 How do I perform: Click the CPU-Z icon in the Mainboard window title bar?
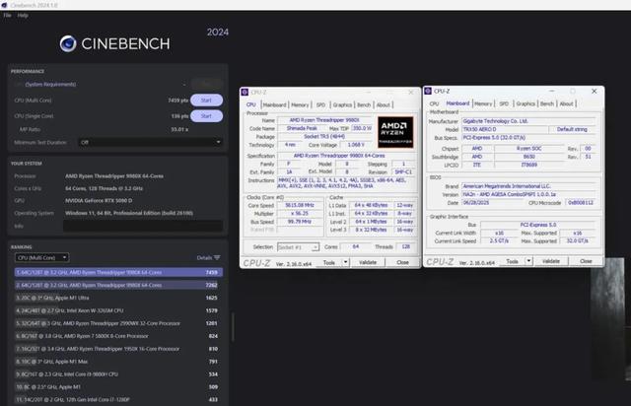coord(428,92)
